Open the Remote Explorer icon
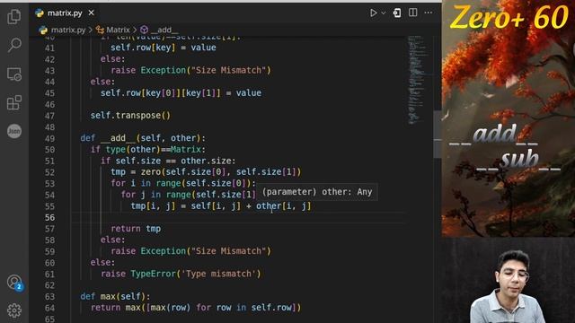This screenshot has width=575, height=323. tap(14, 74)
